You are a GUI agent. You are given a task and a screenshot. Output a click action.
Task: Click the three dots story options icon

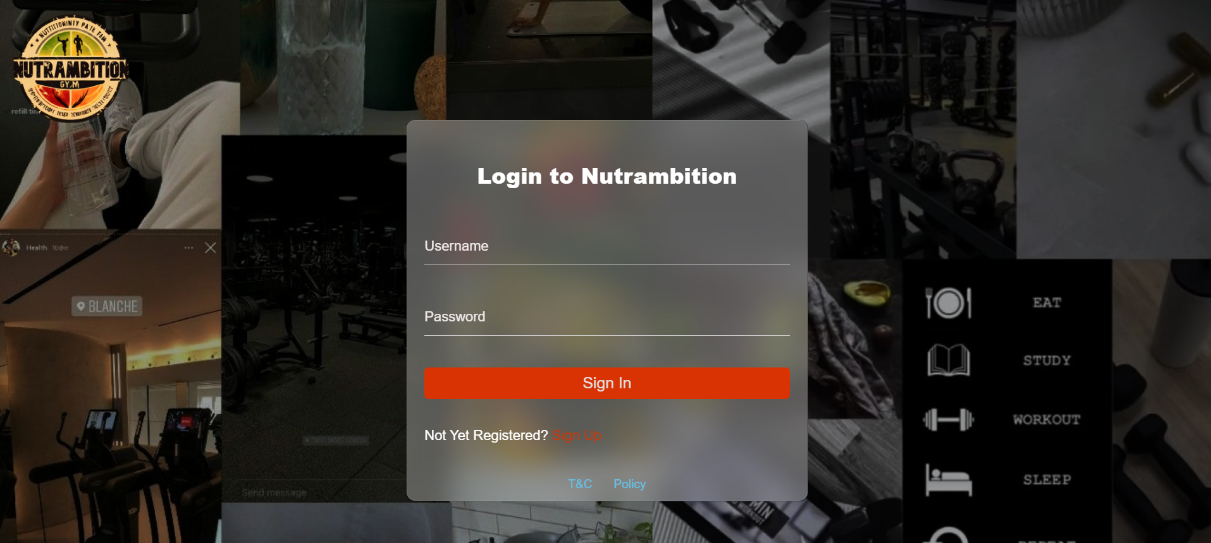(188, 248)
